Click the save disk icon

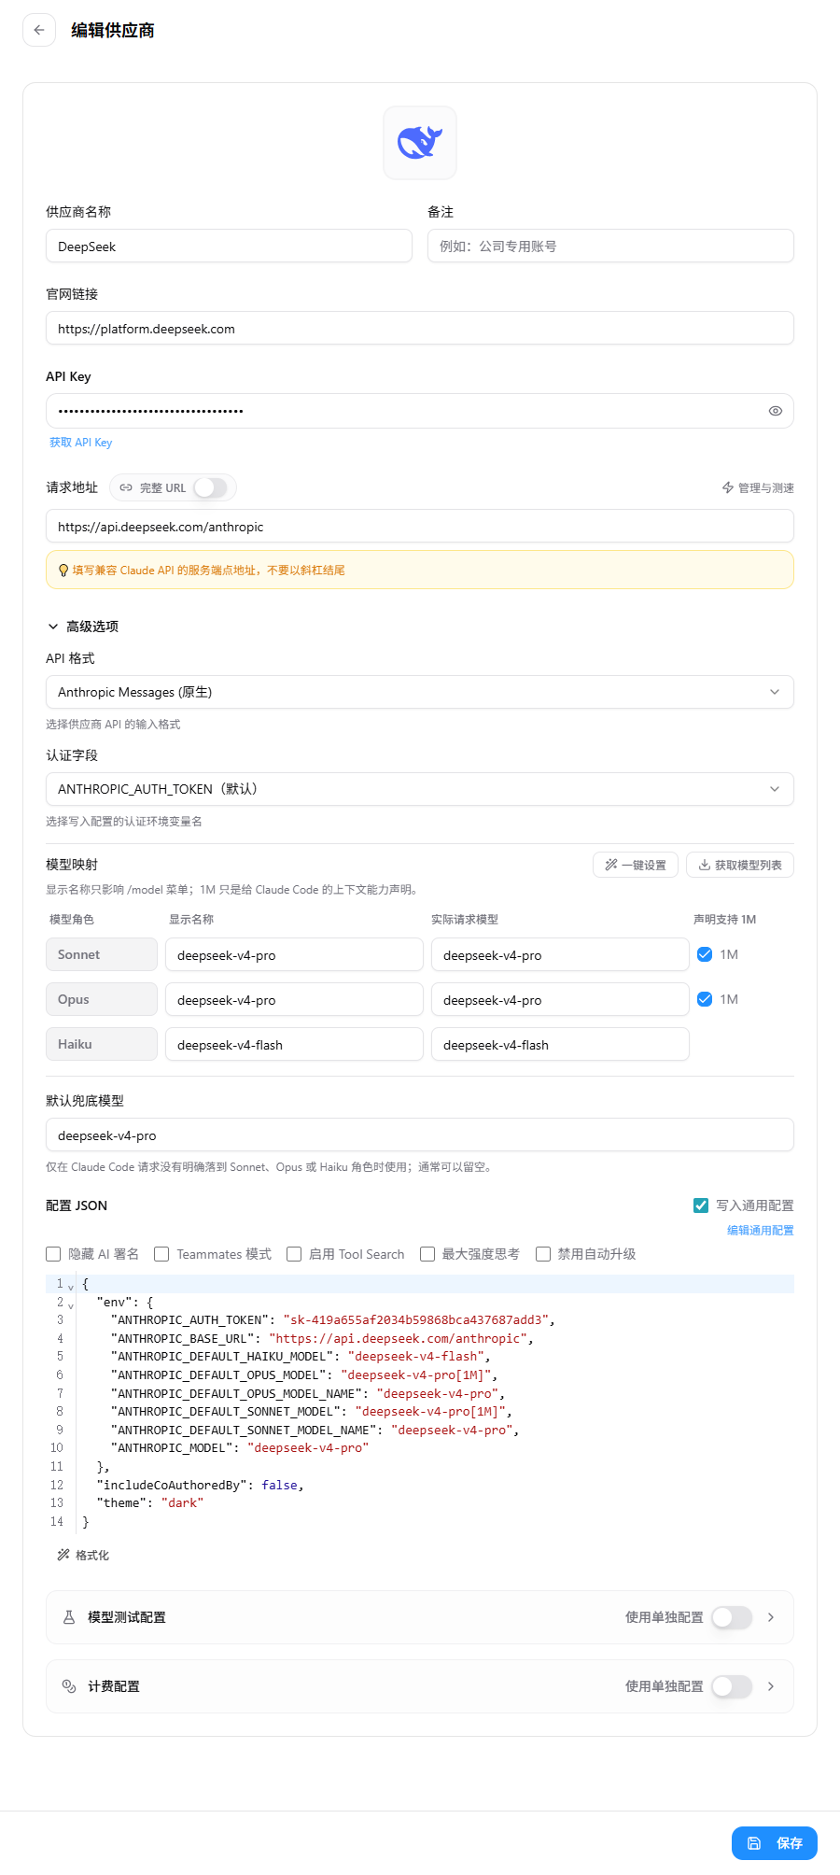coord(754,1843)
